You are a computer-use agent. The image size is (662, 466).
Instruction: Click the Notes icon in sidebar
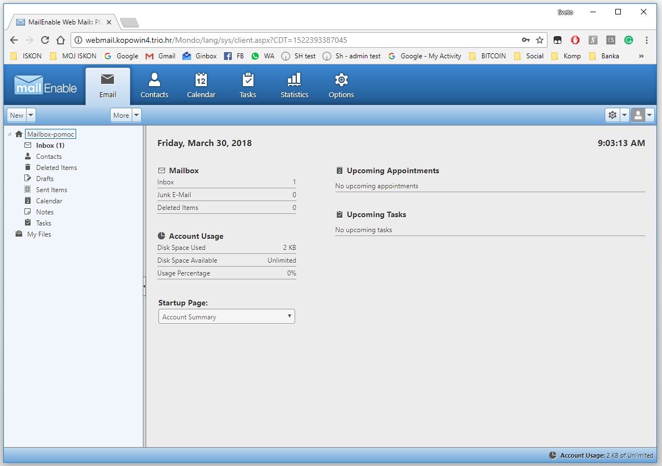coord(28,211)
